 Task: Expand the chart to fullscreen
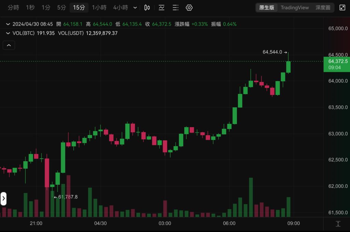tap(342, 8)
